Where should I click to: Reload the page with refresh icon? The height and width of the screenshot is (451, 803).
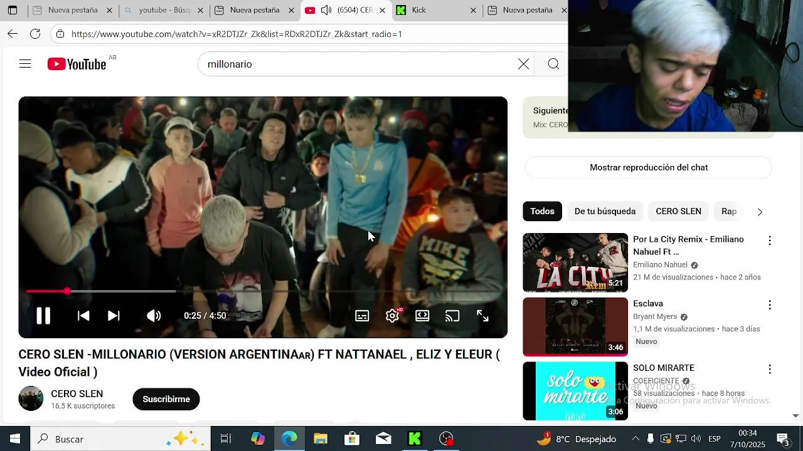coord(35,34)
